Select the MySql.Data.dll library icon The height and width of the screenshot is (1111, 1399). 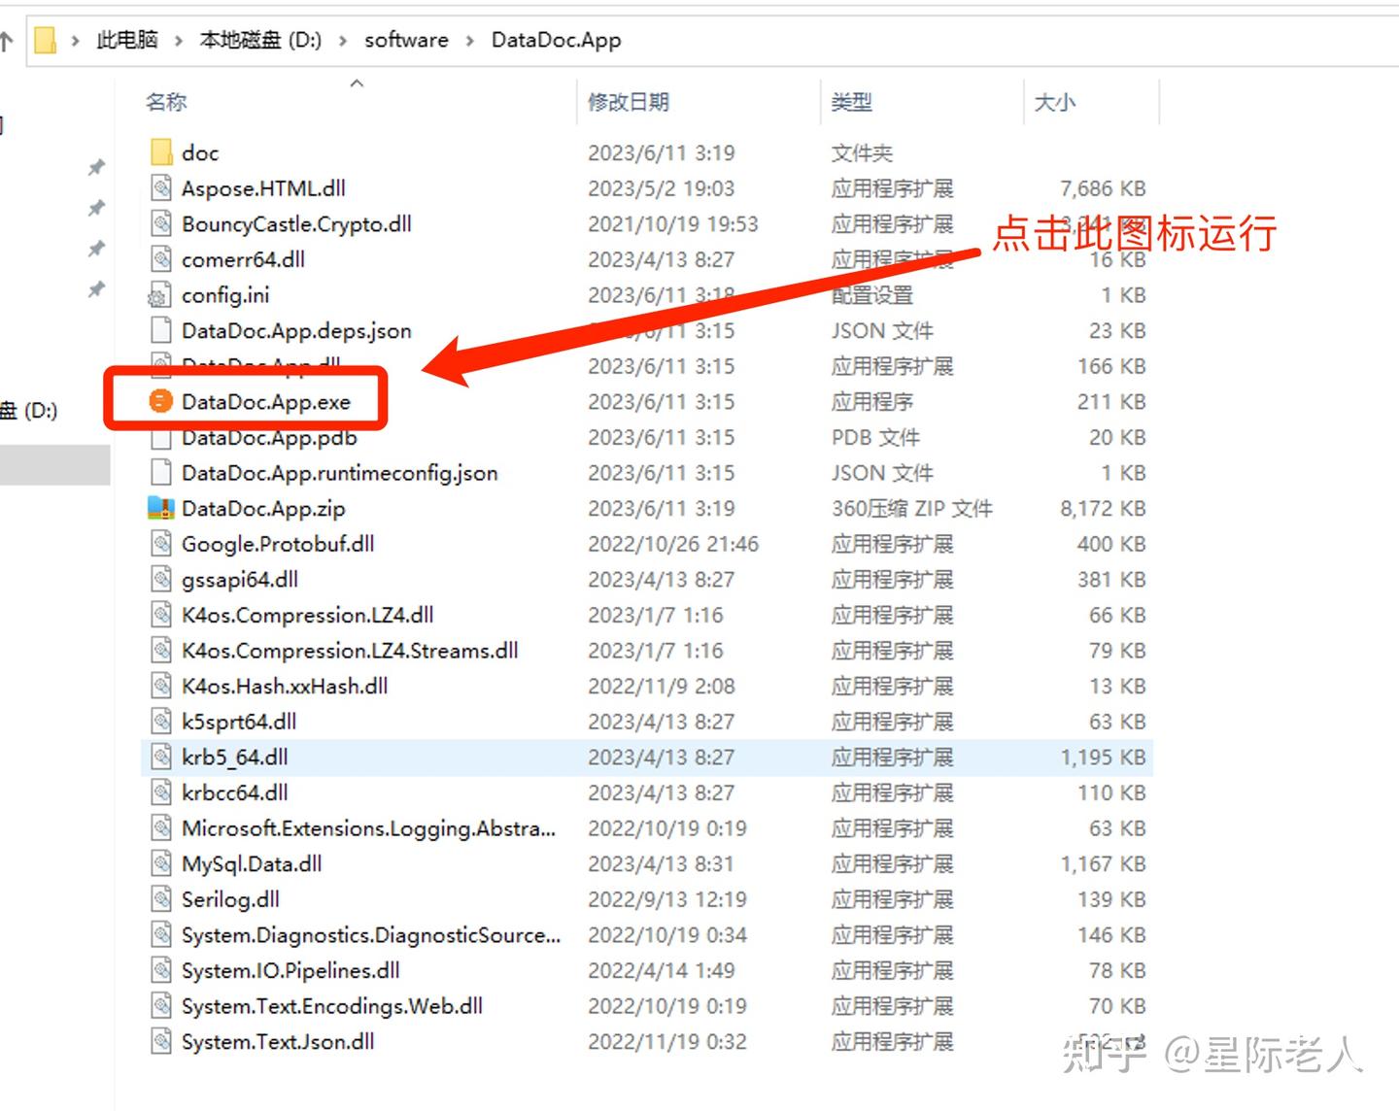[x=159, y=863]
